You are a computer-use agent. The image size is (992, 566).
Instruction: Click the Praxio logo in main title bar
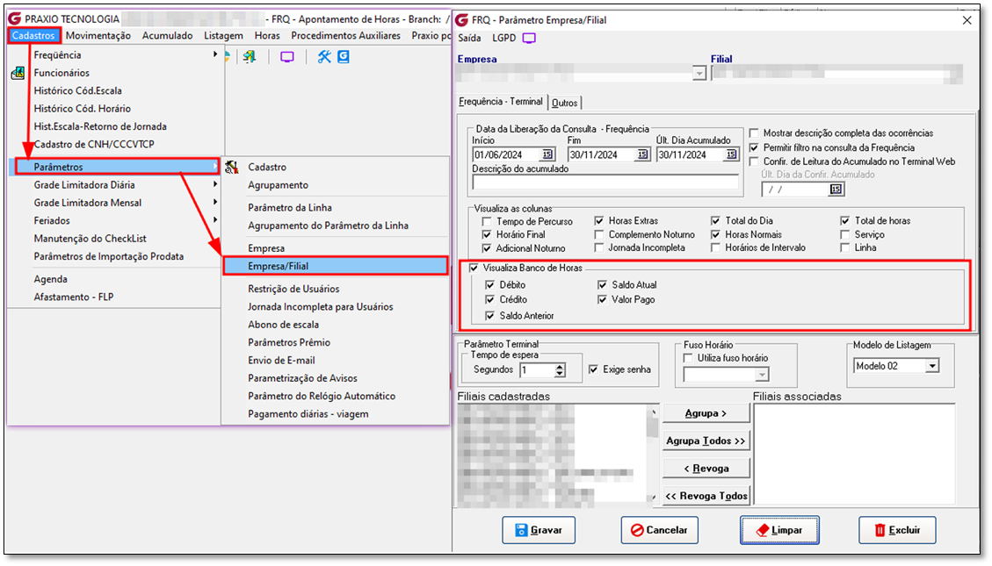click(15, 19)
